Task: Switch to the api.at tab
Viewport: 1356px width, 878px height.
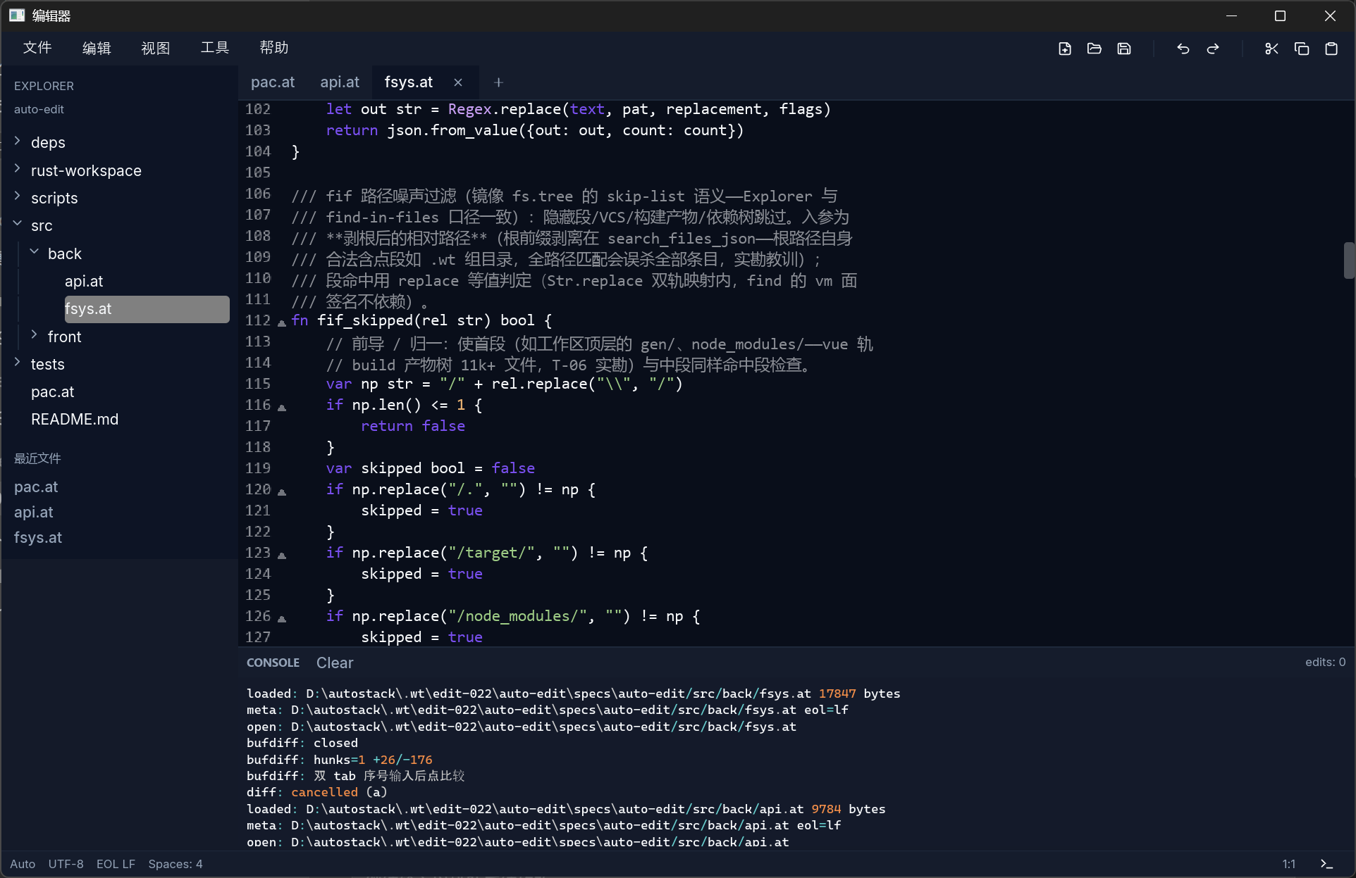Action: (x=340, y=82)
